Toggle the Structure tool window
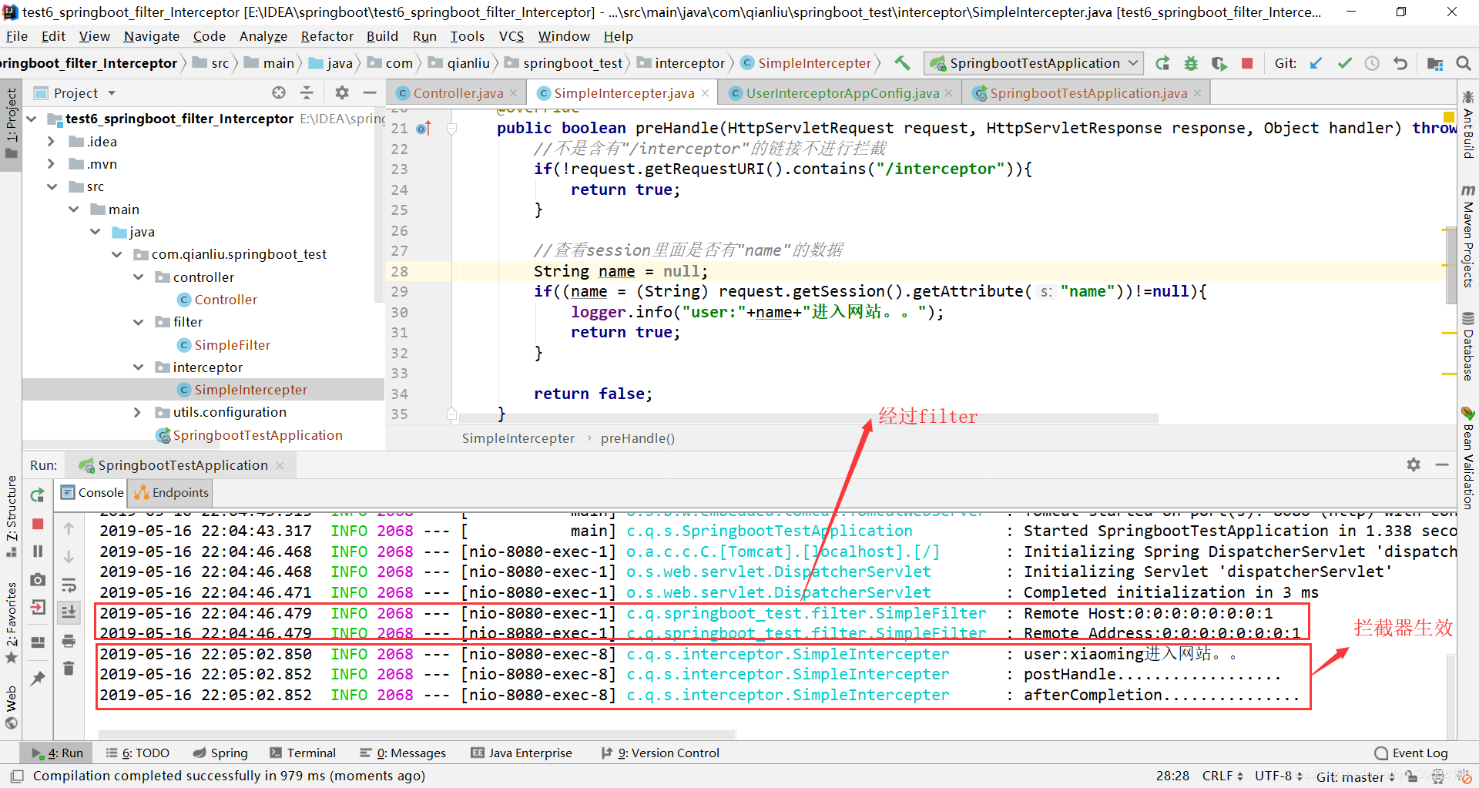Viewport: 1479px width, 788px height. 11,516
